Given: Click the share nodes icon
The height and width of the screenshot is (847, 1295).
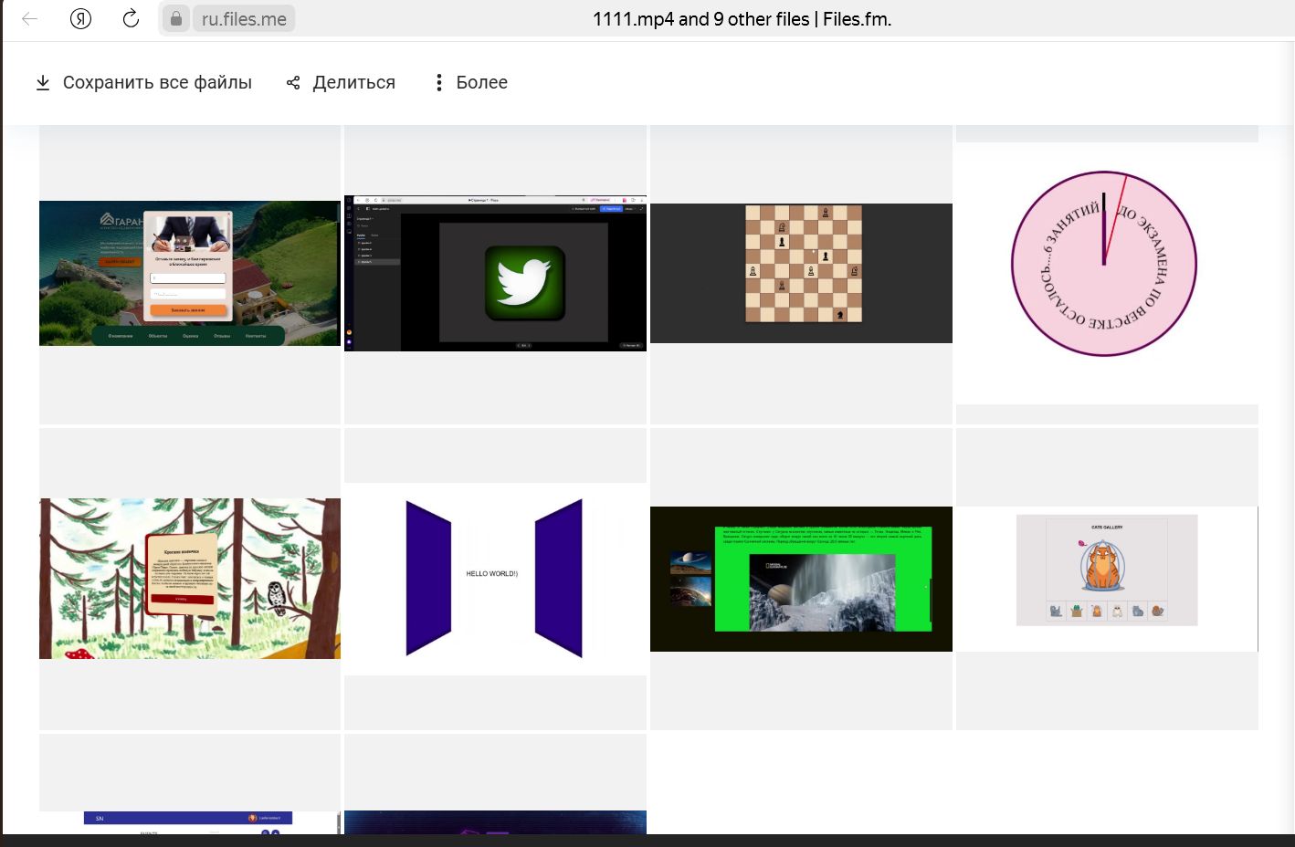Looking at the screenshot, I should (x=293, y=83).
